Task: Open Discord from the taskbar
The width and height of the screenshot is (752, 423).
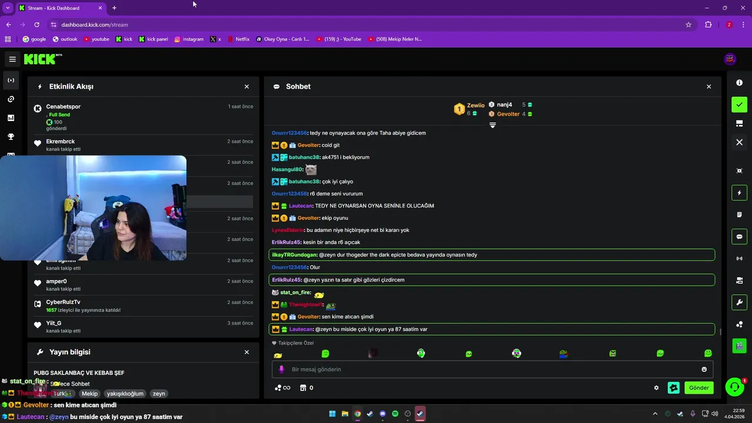Action: (x=382, y=414)
